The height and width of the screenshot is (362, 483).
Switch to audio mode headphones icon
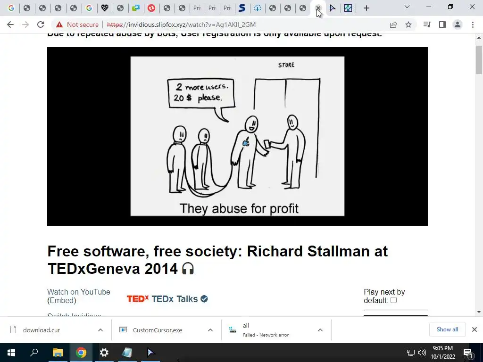[188, 269]
